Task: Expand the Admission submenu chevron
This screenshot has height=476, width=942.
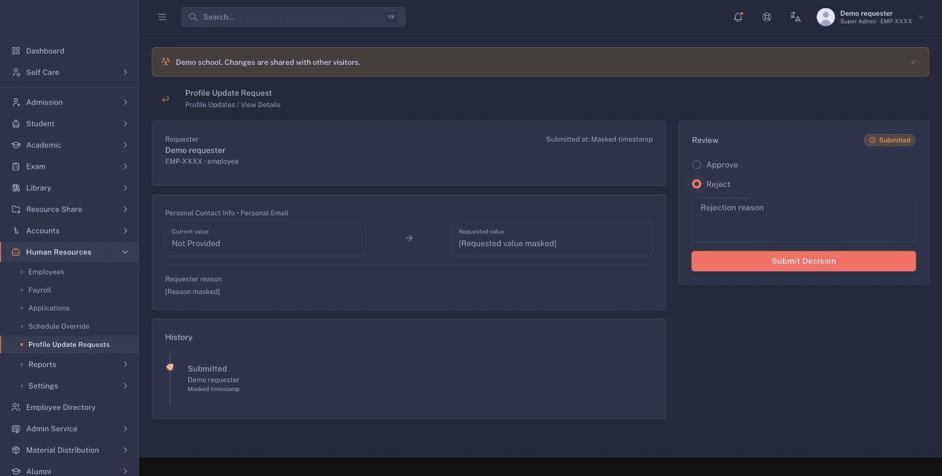Action: tap(125, 103)
